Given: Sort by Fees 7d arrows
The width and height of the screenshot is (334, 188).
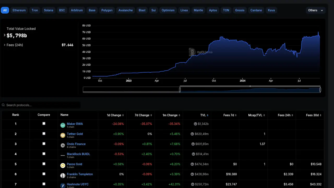Looking at the screenshot, I should point(236,115).
